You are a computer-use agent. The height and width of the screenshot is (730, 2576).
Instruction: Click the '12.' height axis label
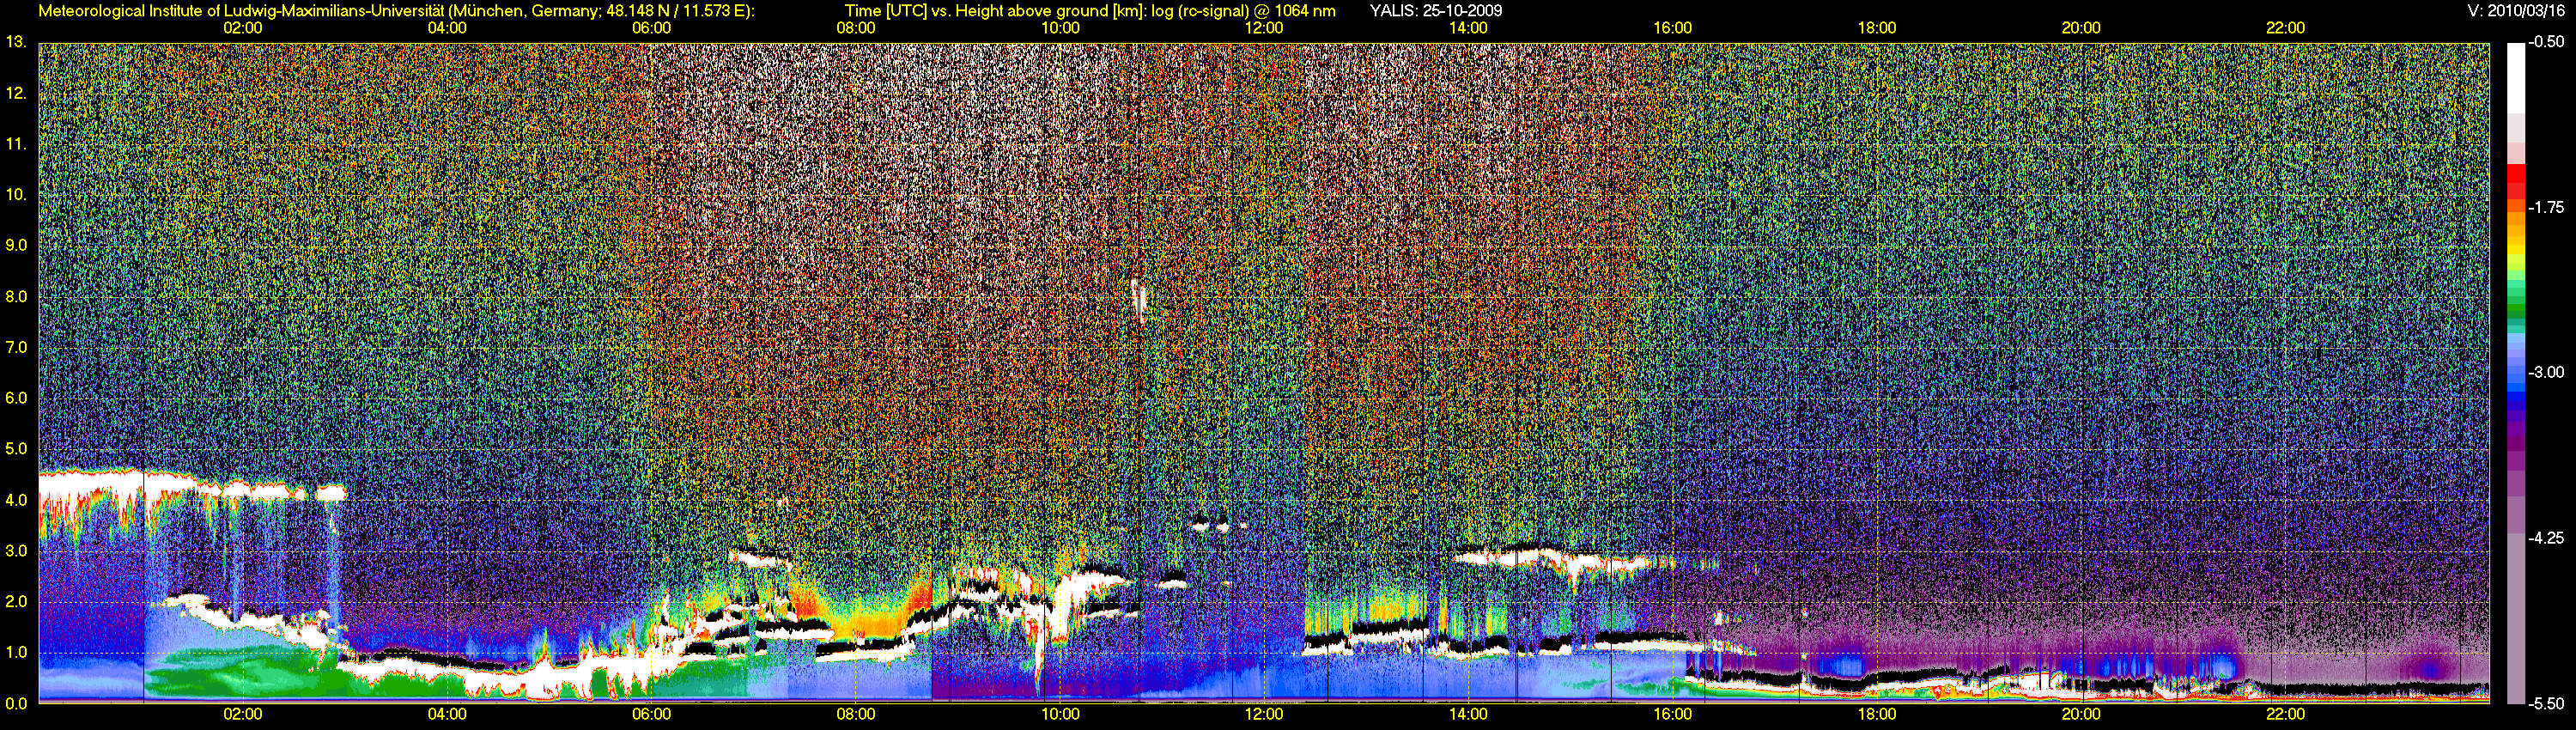coord(16,93)
